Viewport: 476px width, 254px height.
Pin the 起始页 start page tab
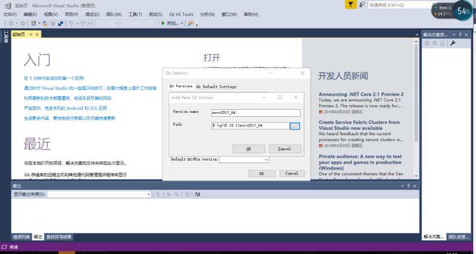pos(31,34)
